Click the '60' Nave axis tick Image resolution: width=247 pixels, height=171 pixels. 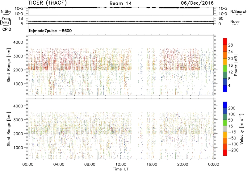[x=221, y=19]
